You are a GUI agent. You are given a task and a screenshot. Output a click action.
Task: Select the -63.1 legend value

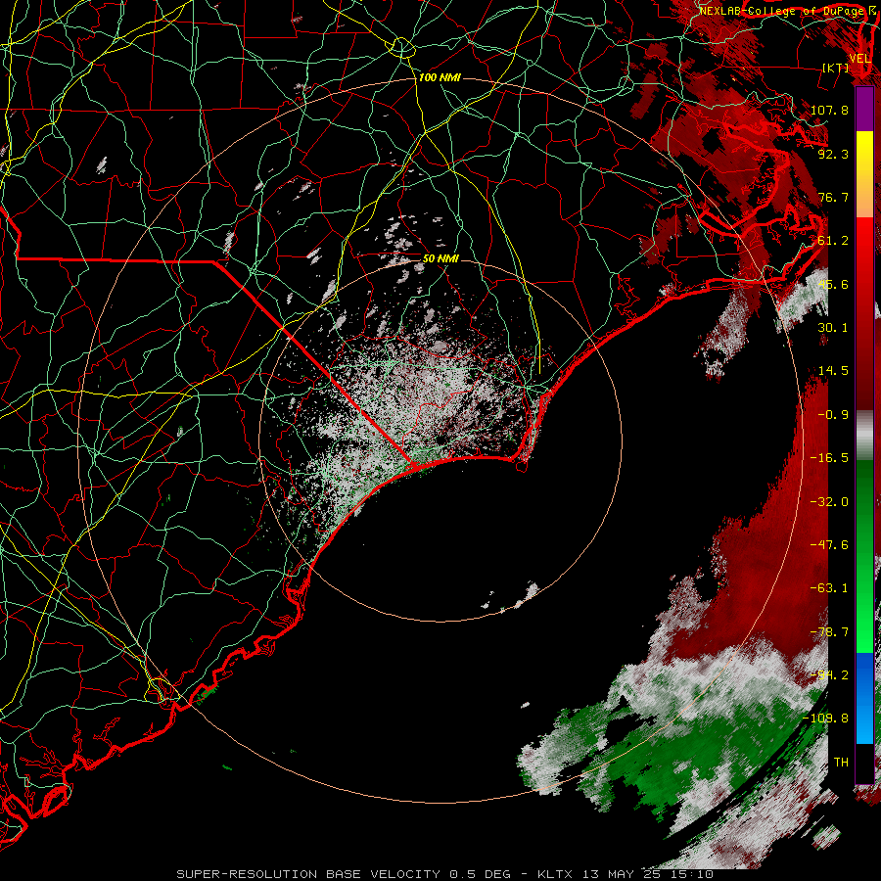tap(829, 588)
